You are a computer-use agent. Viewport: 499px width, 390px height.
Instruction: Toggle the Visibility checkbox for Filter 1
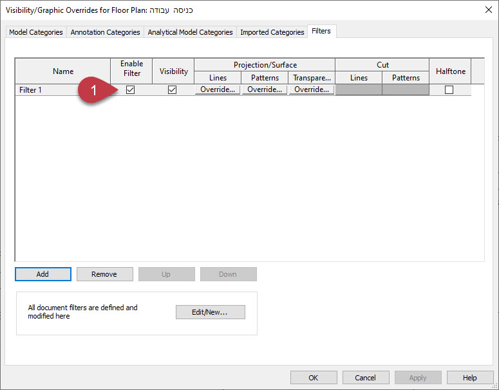[x=172, y=90]
